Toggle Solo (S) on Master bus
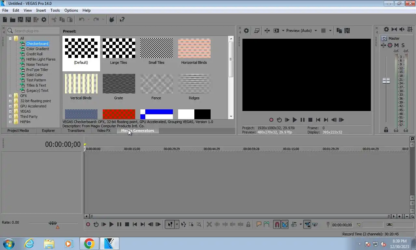 point(403,45)
